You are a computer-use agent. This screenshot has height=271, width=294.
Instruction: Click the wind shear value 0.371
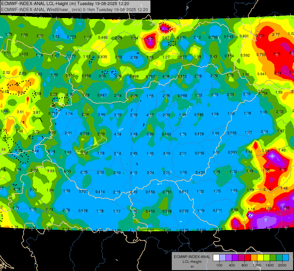181,38
